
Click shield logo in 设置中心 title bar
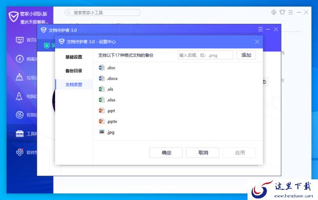(61, 41)
